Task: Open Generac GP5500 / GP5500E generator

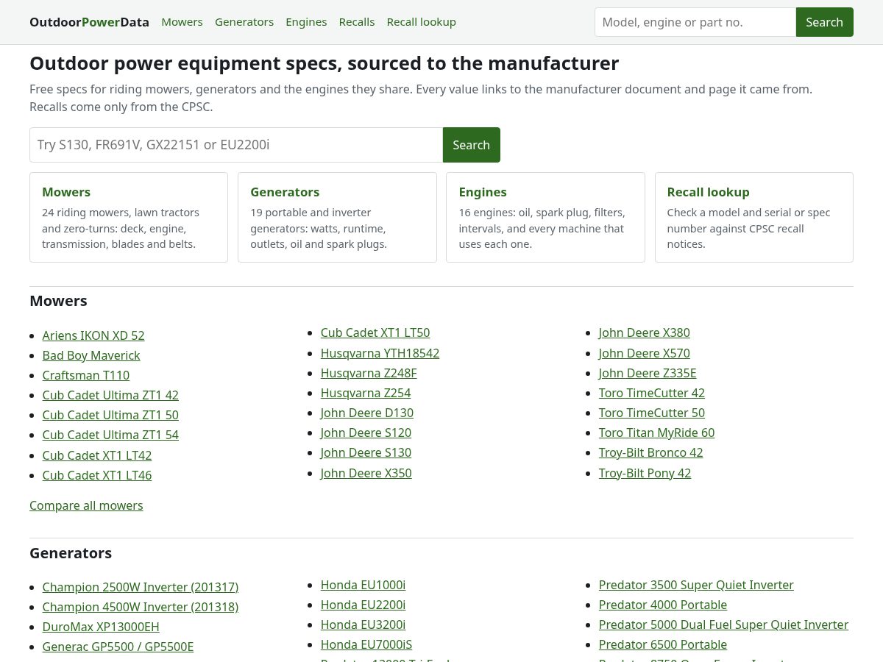Action: coord(118,647)
